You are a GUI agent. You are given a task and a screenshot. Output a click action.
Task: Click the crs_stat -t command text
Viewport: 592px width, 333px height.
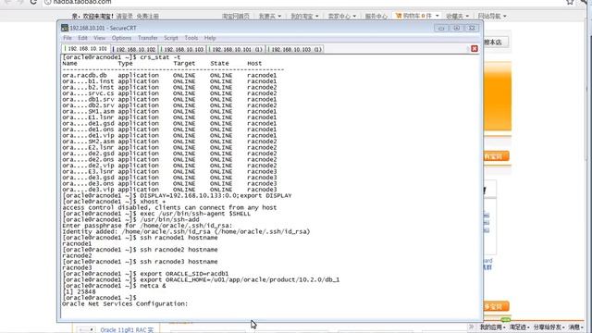(160, 57)
